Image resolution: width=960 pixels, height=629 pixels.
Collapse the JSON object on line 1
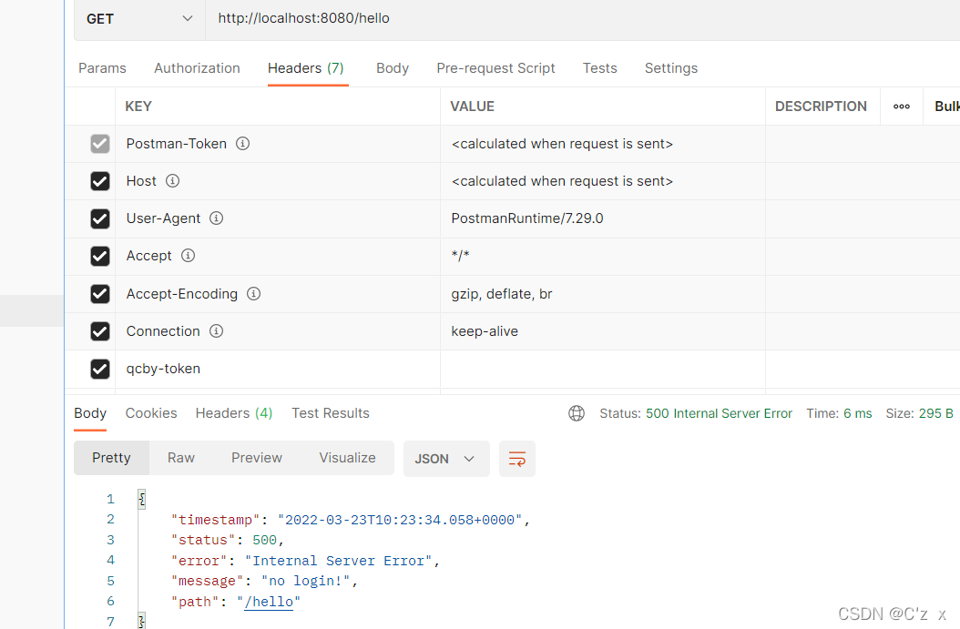pyautogui.click(x=141, y=499)
